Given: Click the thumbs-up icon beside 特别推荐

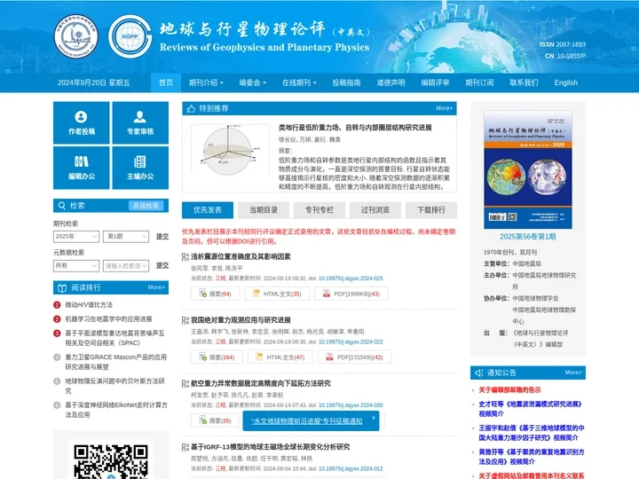Looking at the screenshot, I should coord(191,108).
